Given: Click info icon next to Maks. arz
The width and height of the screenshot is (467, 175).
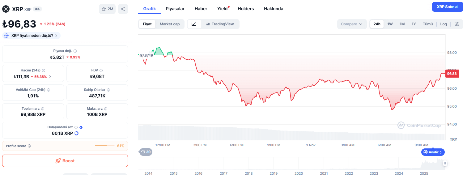Looking at the screenshot, I should tap(106, 109).
